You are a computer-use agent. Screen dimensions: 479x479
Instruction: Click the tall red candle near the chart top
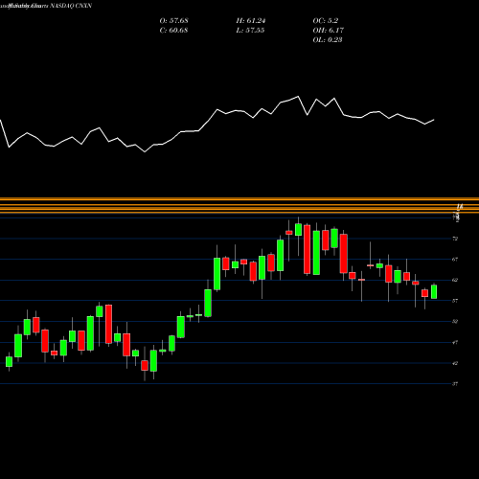coord(308,249)
